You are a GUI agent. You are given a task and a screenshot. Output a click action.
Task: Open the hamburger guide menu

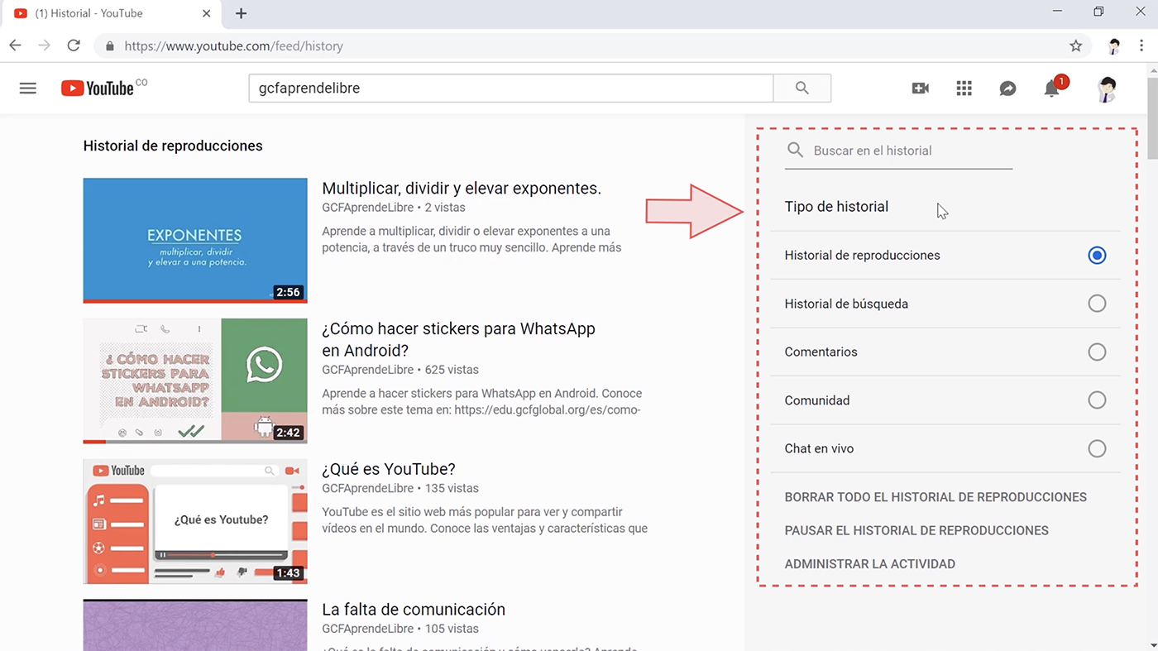[28, 88]
